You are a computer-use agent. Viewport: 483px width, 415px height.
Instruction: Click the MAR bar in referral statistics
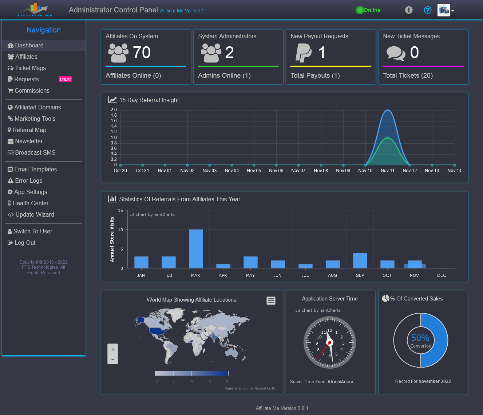pos(196,249)
